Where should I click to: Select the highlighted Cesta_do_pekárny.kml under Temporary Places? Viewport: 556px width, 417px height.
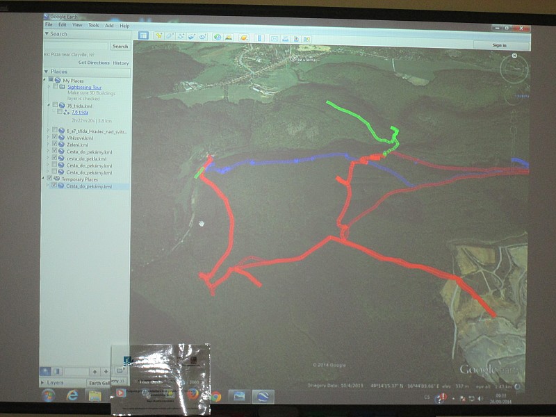coord(89,186)
